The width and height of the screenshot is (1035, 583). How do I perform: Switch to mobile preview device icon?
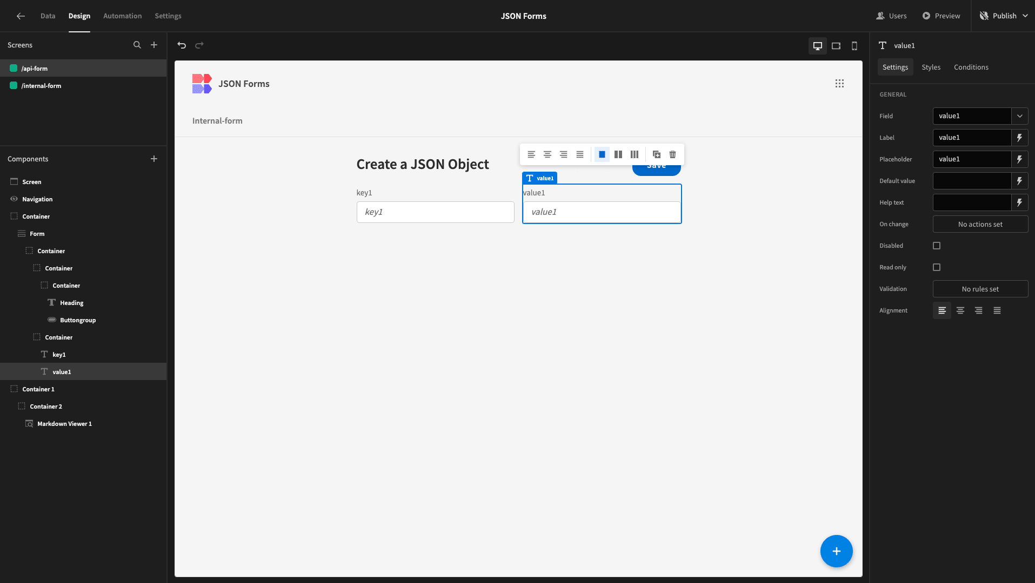(x=854, y=46)
